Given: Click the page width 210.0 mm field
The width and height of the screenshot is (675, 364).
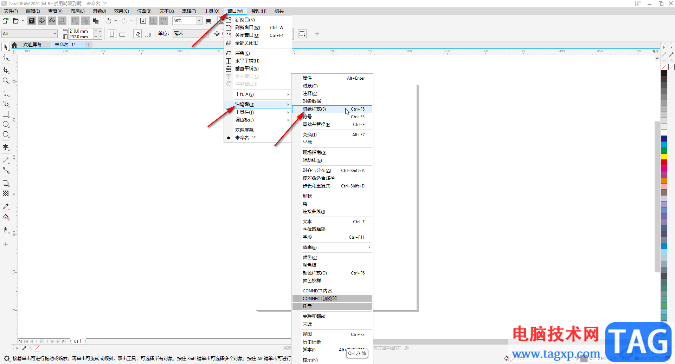Looking at the screenshot, I should point(81,31).
